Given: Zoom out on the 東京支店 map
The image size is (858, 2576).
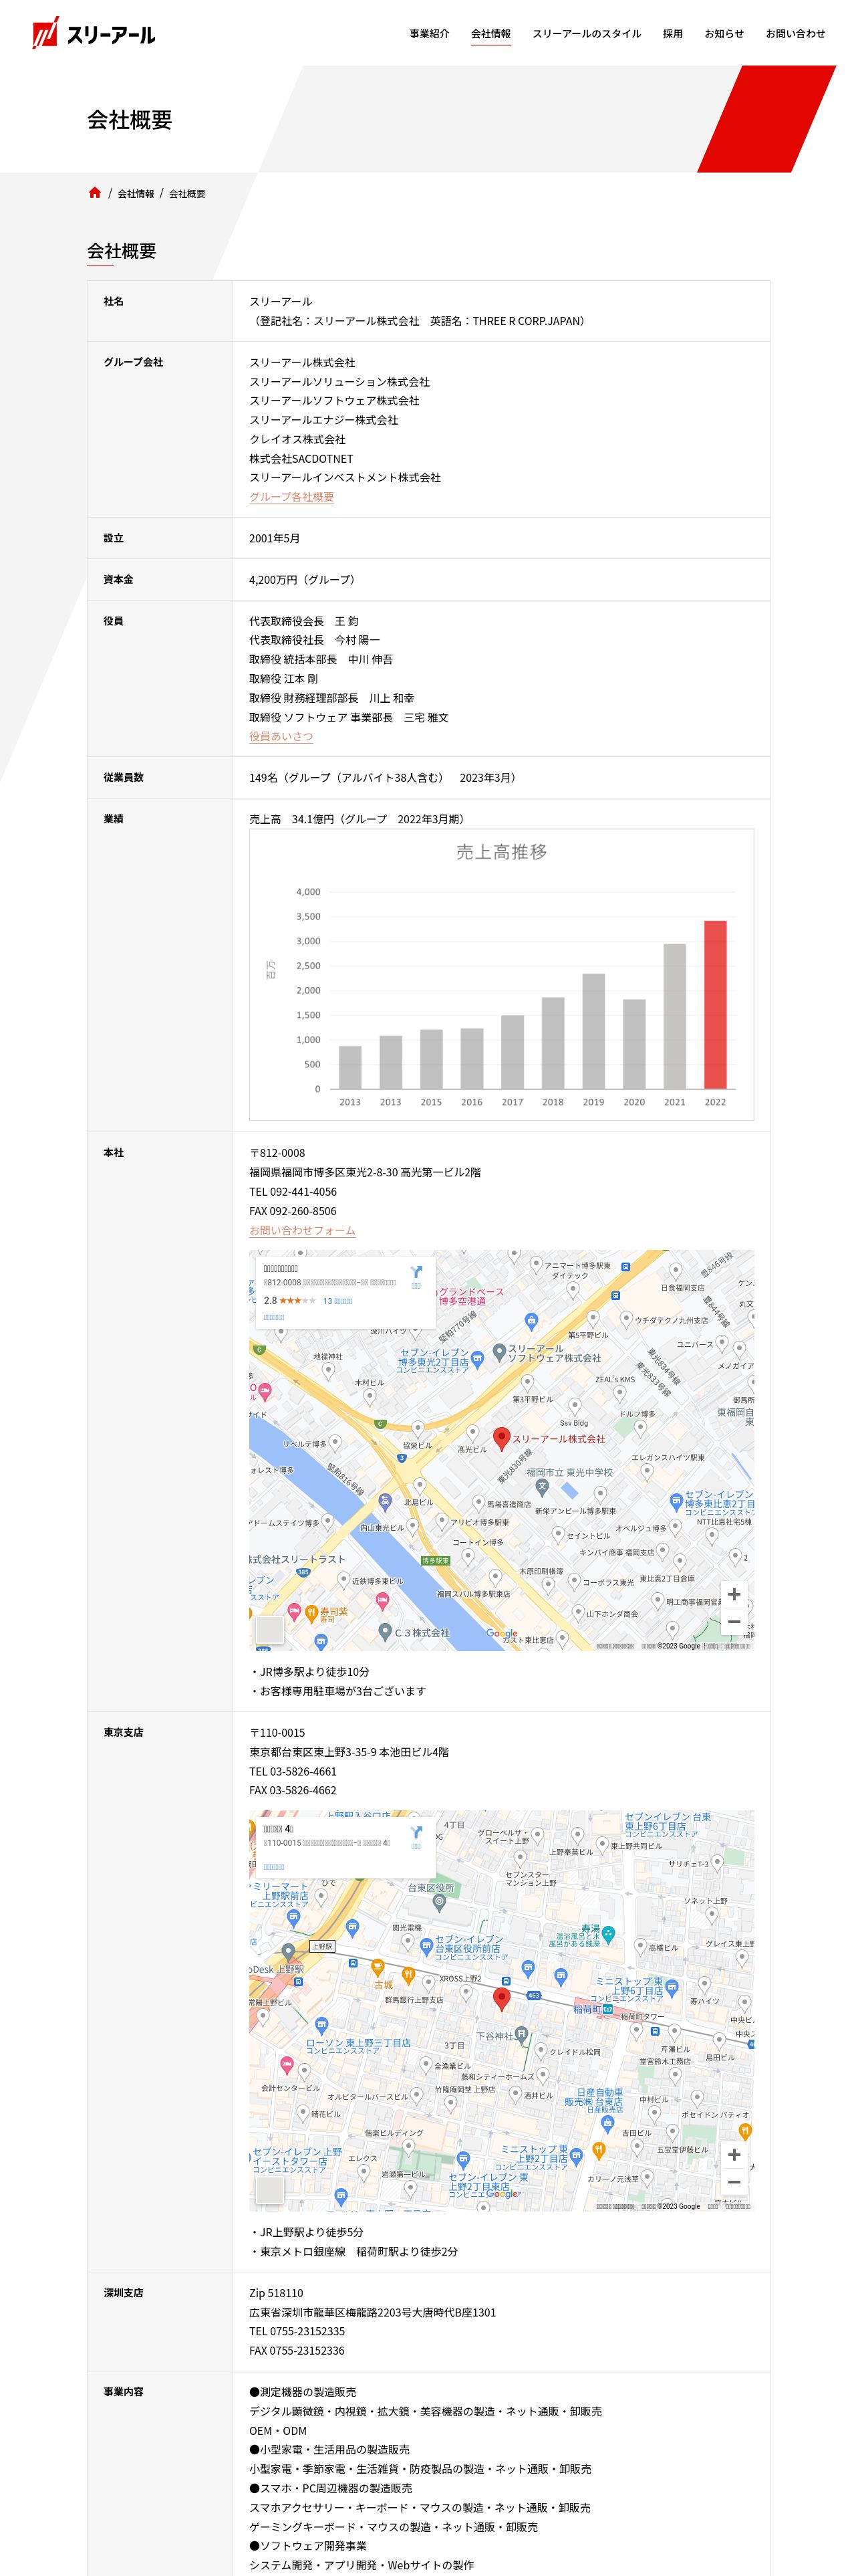Looking at the screenshot, I should [734, 2181].
